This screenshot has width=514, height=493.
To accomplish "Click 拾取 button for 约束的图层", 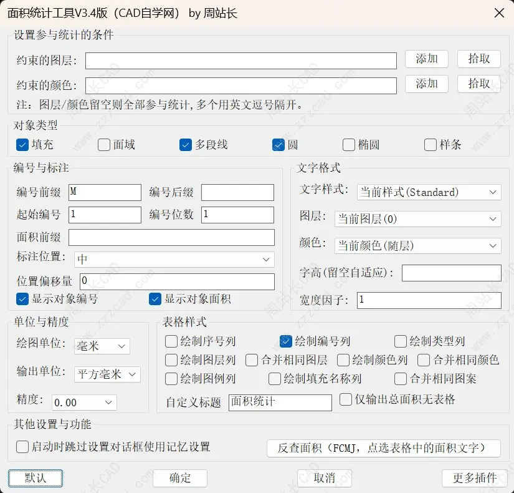I will pos(479,59).
